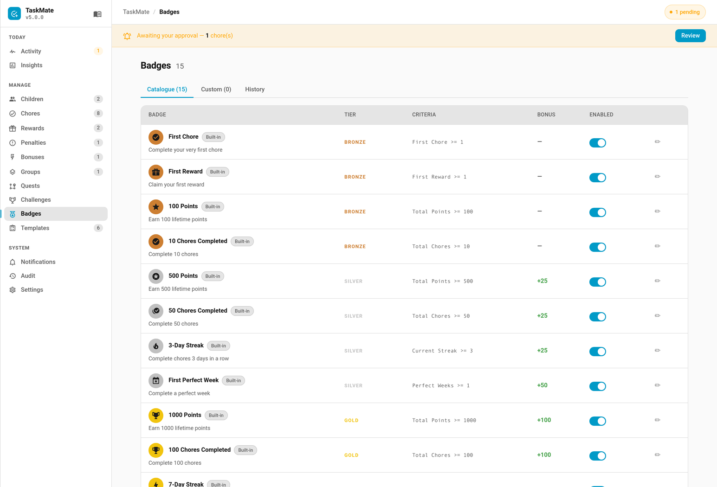
Task: Disable First Perfect Week toggle
Action: 598,386
